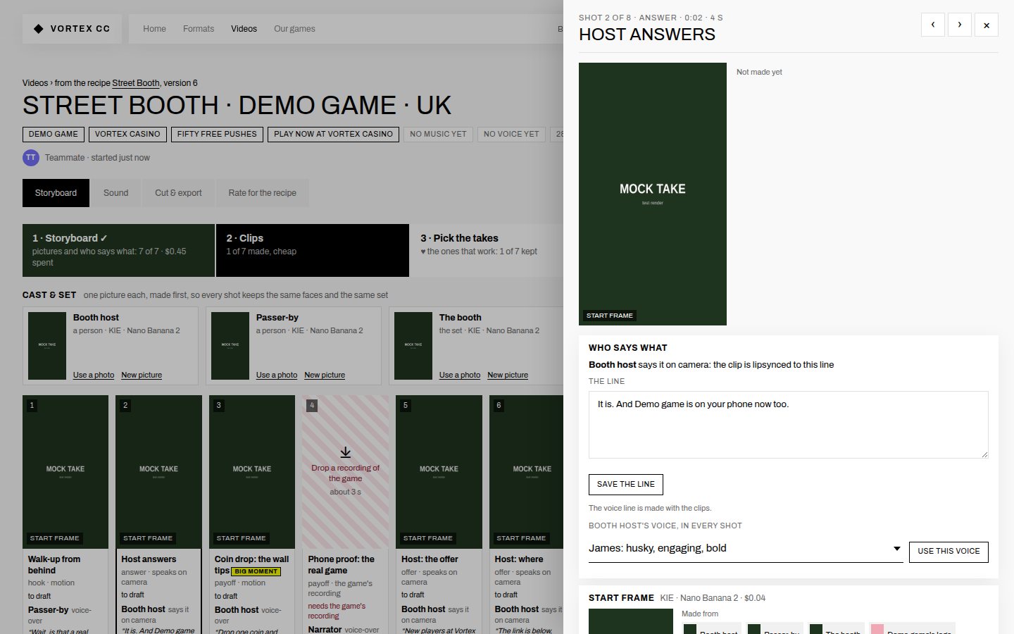Viewport: 1014px width, 634px height.
Task: Click Use a photo for Booth host
Action: (x=94, y=375)
